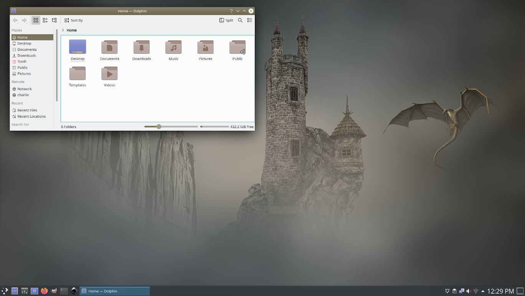
Task: Open the mixer-style settings taskbar icon
Action: pyautogui.click(x=25, y=291)
